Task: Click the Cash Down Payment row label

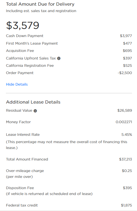Action: click(x=25, y=36)
